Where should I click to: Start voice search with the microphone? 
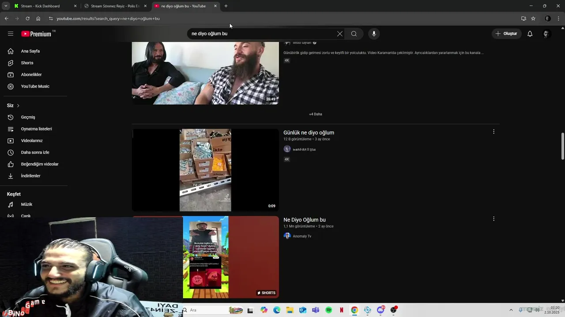tap(374, 33)
